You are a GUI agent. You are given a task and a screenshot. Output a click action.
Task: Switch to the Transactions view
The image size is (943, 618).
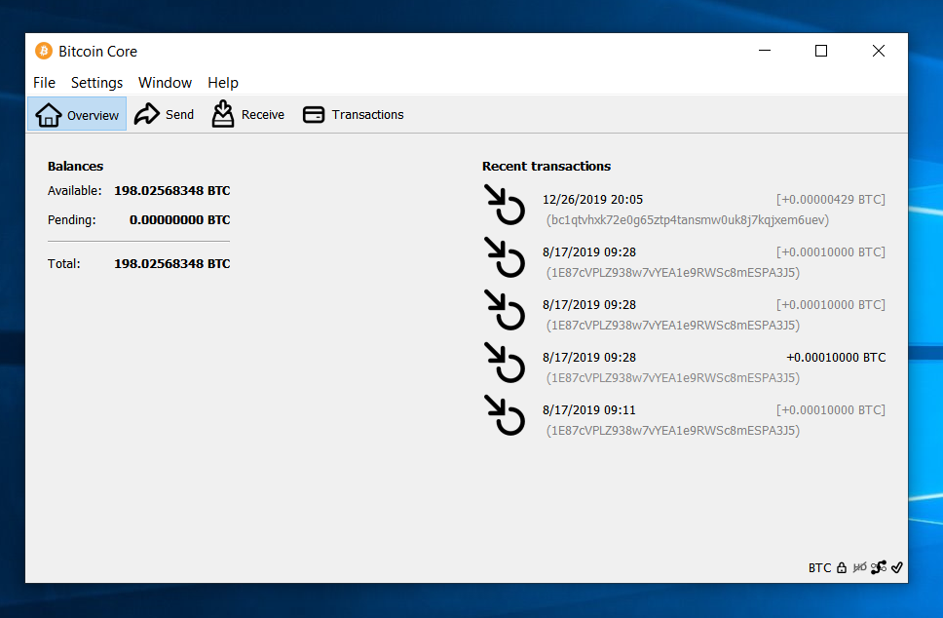(354, 114)
